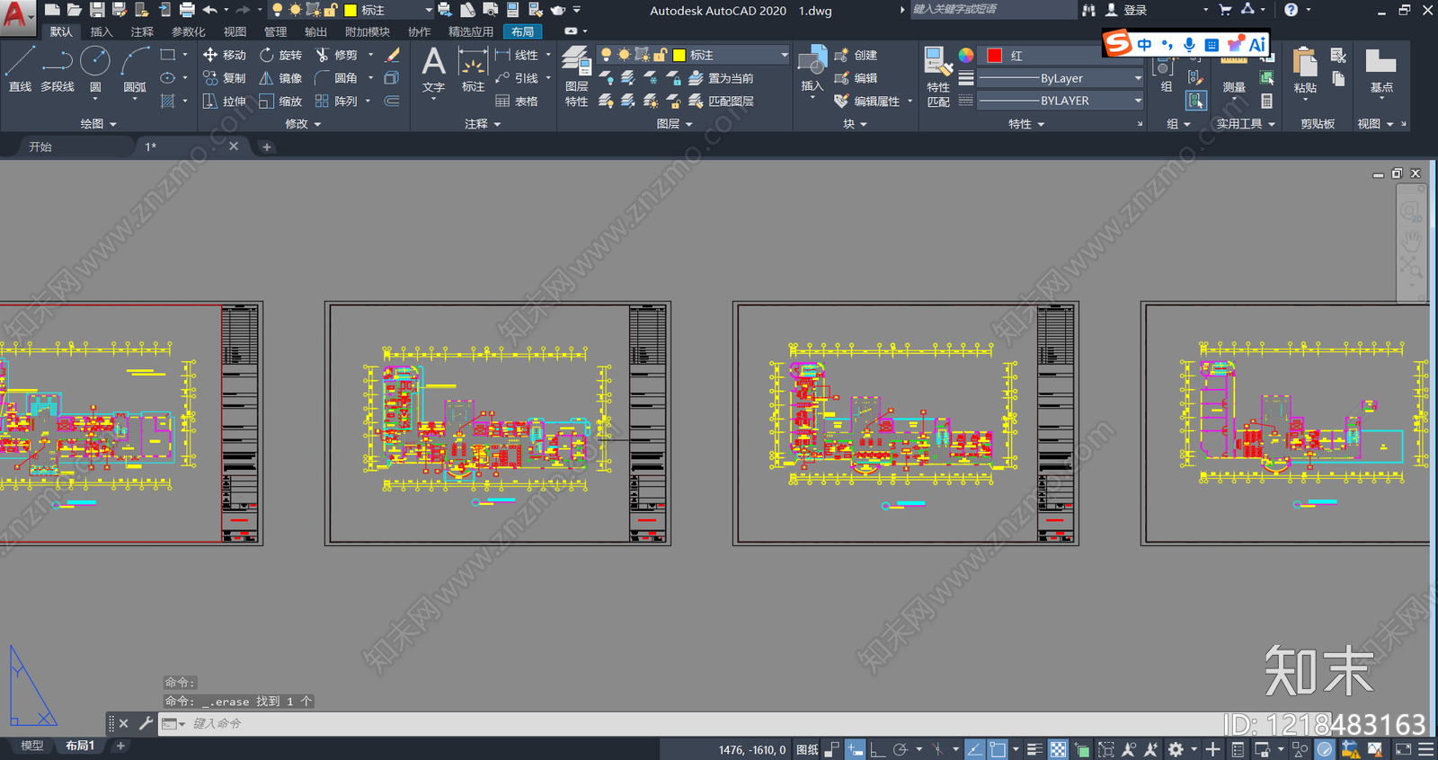Switch to the 插入 ribbon tab
This screenshot has height=760, width=1438.
click(x=102, y=31)
